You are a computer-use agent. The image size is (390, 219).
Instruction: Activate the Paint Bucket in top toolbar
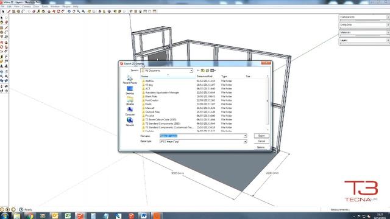43,12
